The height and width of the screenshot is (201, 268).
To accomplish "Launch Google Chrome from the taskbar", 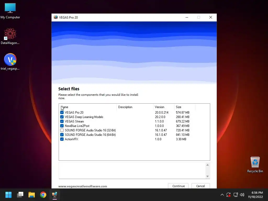I will [43, 195].
